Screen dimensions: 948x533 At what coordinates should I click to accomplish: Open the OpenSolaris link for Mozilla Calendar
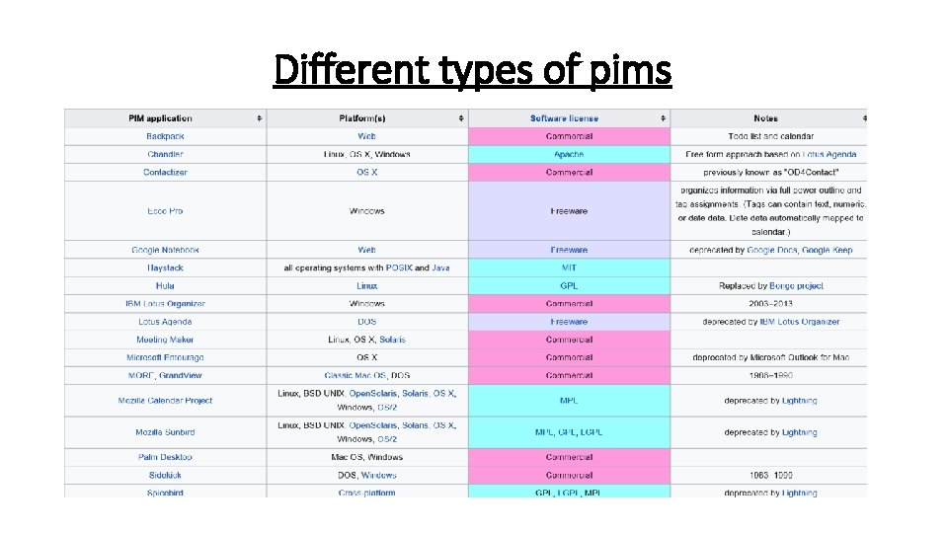click(373, 394)
